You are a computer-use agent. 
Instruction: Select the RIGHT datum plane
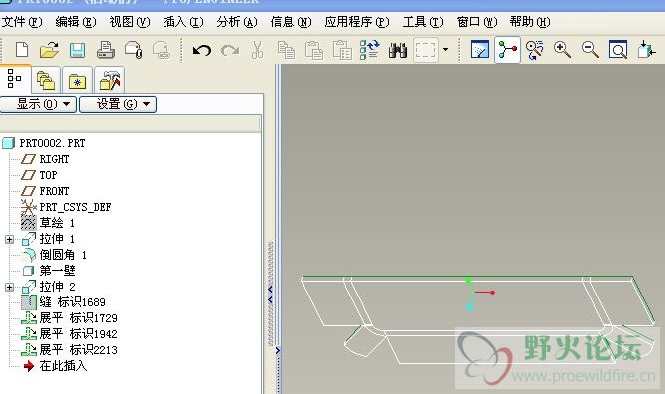[x=54, y=159]
